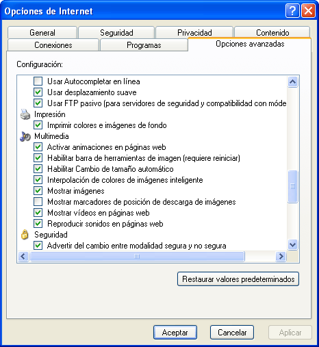Viewport: 319px width, 347px height.
Task: Disable Reproducir sonidos en páginas web
Action: [38, 223]
